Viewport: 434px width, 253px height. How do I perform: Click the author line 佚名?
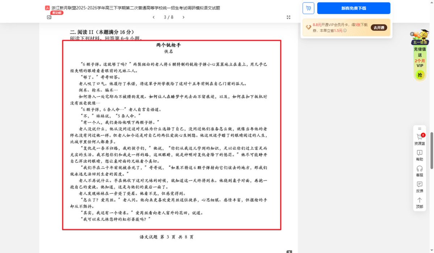(x=168, y=51)
